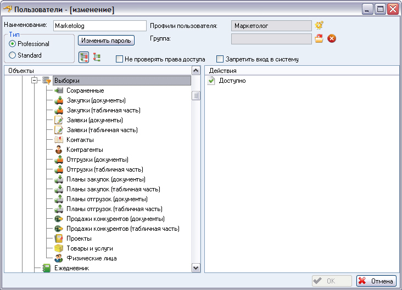Click the group folder selection icon
The image size is (402, 290).
tap(319, 39)
